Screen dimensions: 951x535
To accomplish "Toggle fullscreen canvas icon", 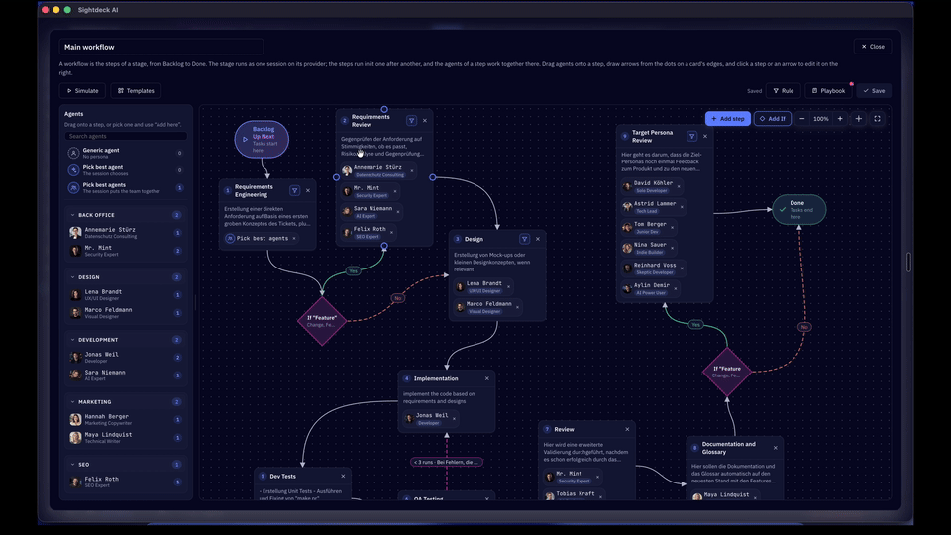I will tap(877, 119).
